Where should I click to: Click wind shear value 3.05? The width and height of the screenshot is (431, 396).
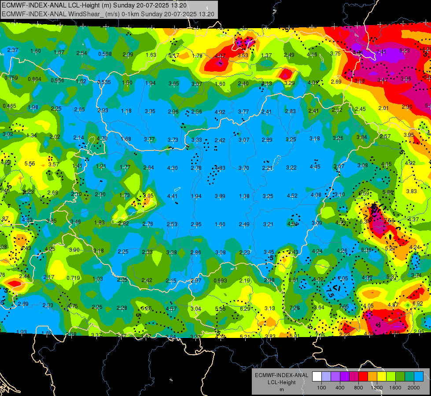[148, 196]
